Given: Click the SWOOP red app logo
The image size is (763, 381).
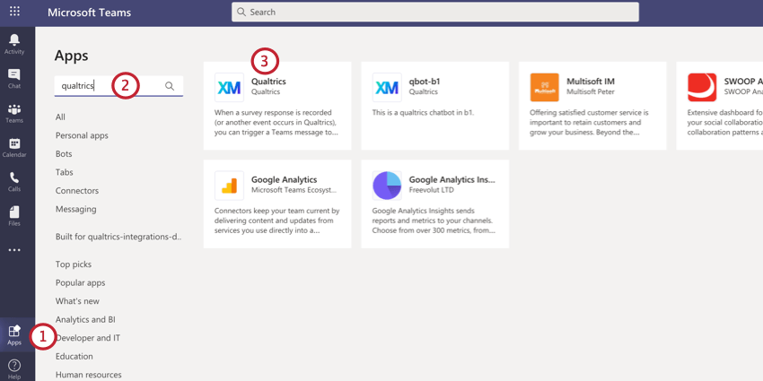Looking at the screenshot, I should click(x=702, y=88).
